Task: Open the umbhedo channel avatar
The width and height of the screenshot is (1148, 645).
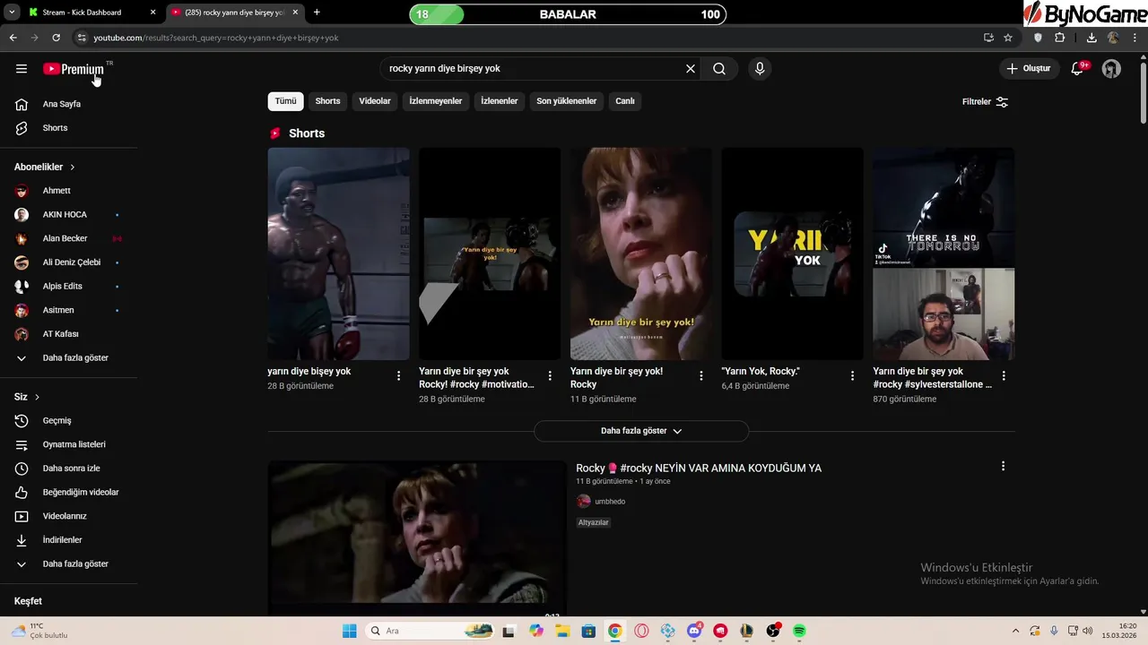Action: tap(584, 502)
